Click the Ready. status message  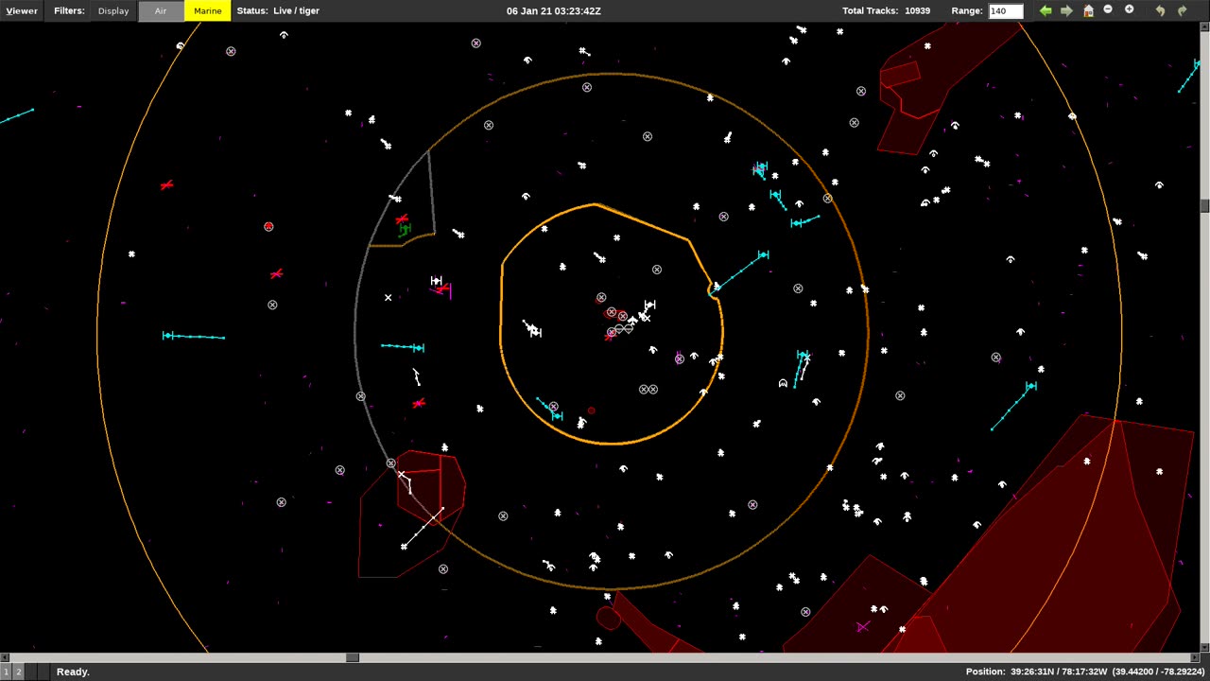pyautogui.click(x=73, y=672)
